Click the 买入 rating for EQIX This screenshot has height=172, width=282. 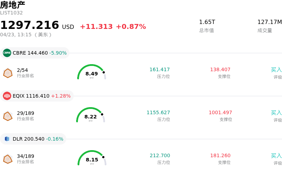(x=276, y=113)
